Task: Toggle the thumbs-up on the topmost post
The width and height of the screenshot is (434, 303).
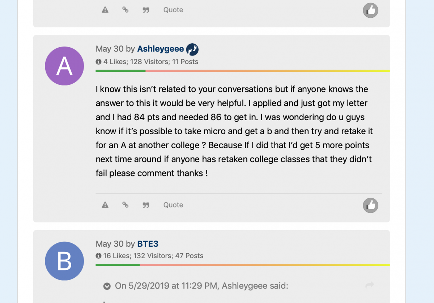Action: (370, 10)
